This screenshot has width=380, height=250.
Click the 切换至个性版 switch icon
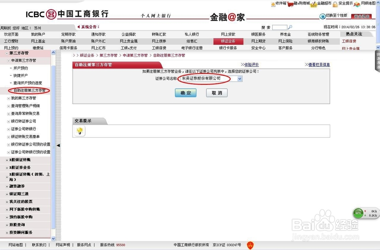322,16
